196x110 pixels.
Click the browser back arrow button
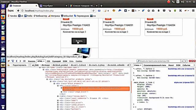[x=18, y=11]
